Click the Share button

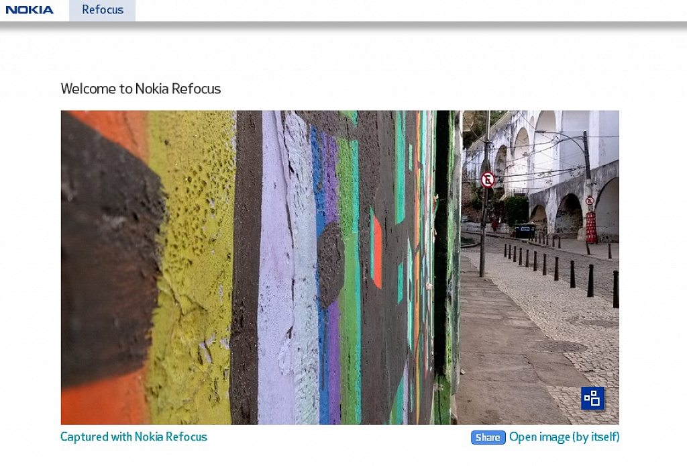click(488, 437)
